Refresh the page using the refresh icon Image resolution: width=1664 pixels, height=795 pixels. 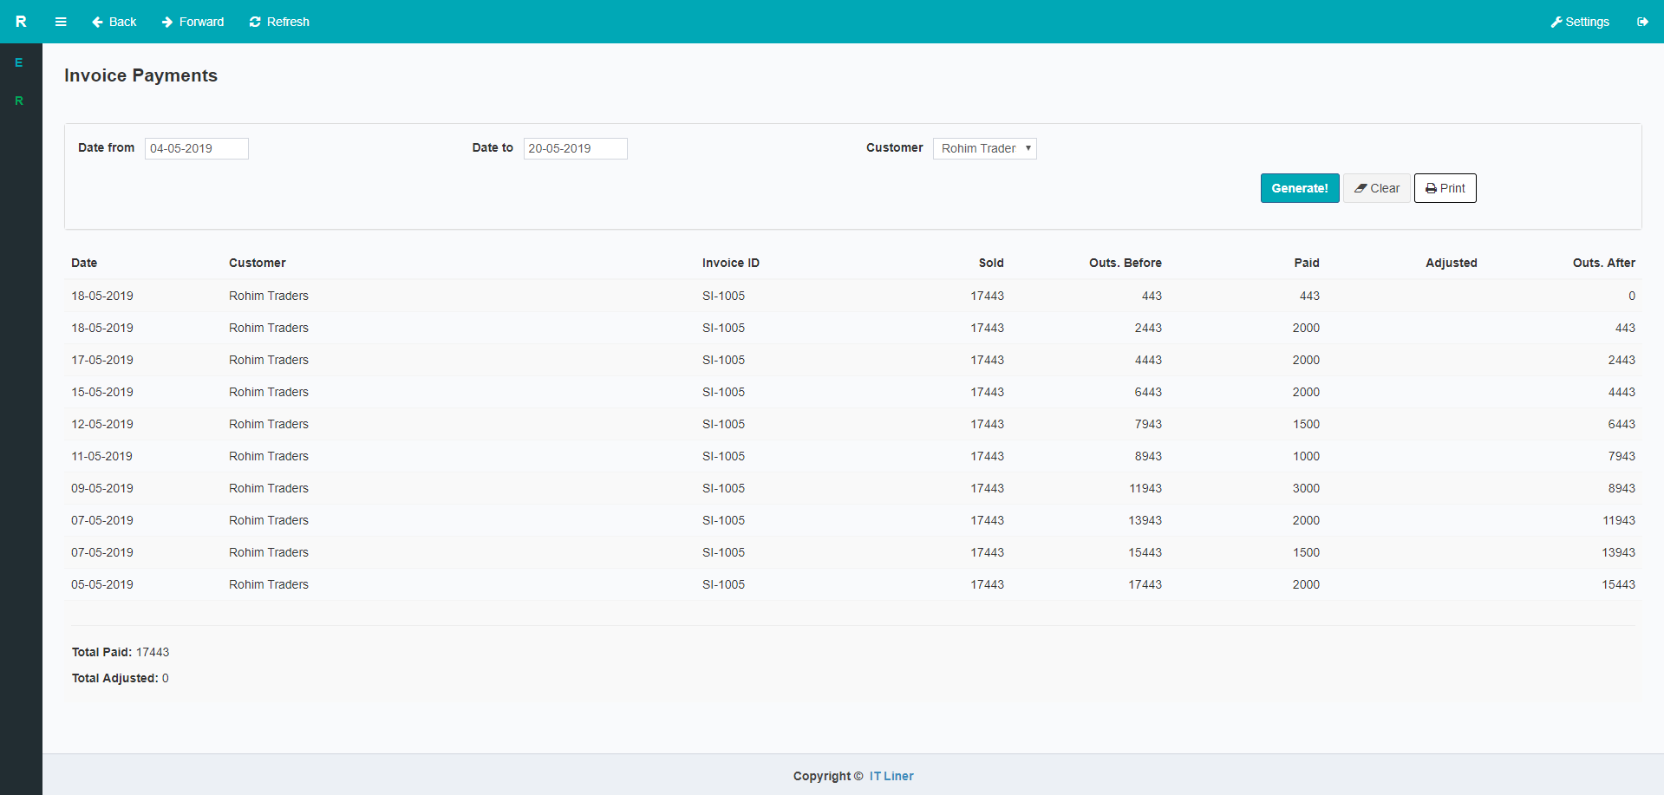point(253,22)
